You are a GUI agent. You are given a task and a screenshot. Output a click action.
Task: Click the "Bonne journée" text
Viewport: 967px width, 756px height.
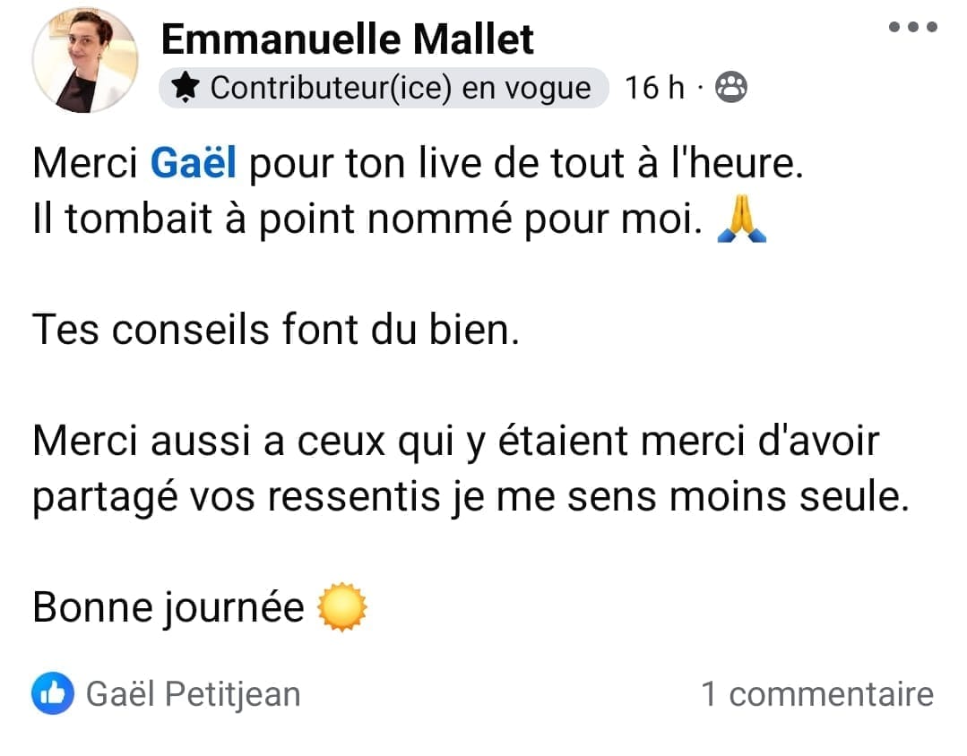click(x=168, y=608)
